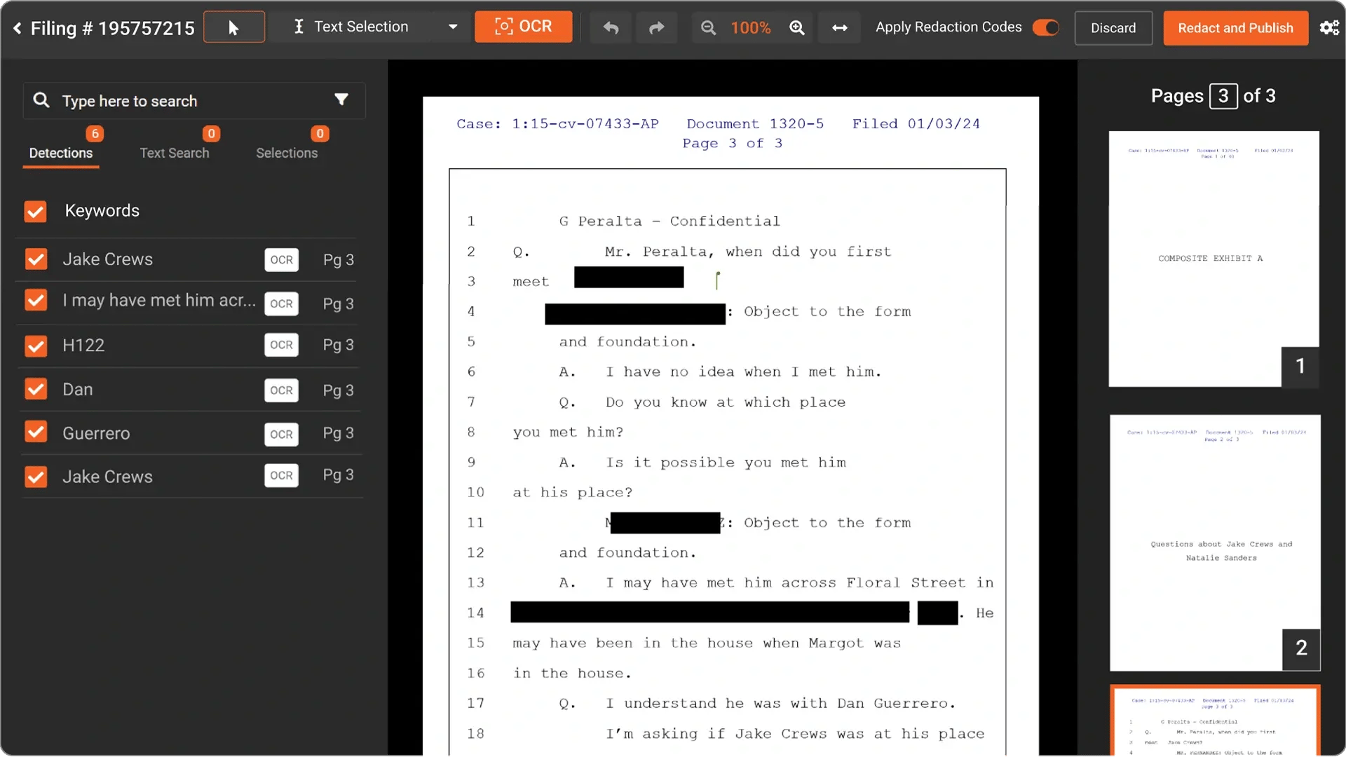Click the OCR badge on the H122 row

point(281,345)
